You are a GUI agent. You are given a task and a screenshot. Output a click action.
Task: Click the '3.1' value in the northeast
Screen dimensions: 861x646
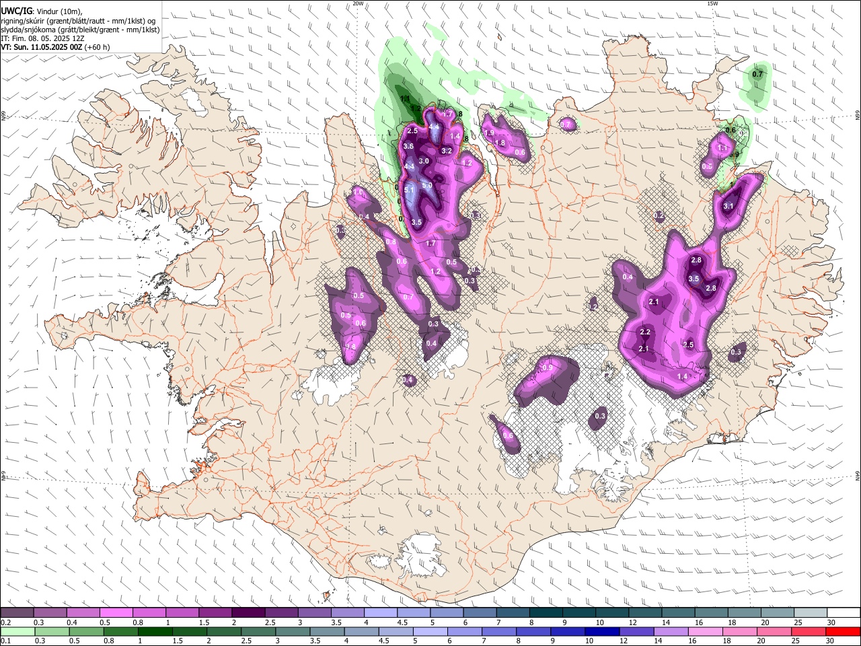(x=728, y=207)
